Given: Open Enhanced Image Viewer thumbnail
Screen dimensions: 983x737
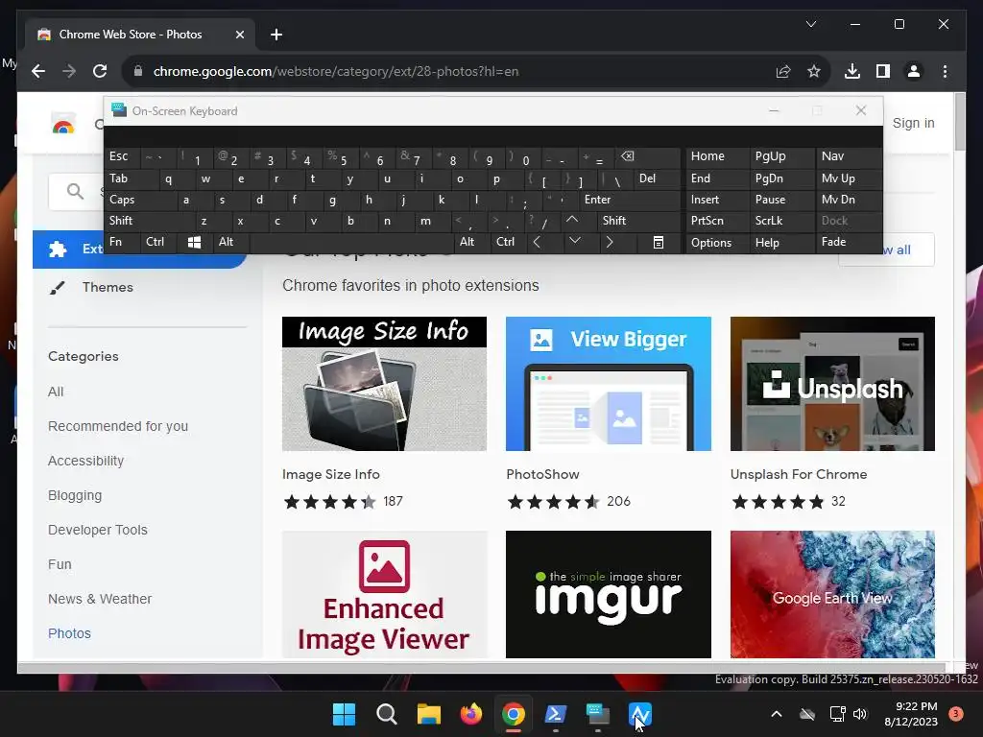Looking at the screenshot, I should (x=384, y=594).
